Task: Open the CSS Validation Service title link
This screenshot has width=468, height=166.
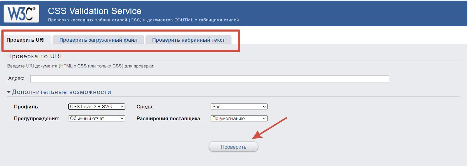Action: coord(94,11)
